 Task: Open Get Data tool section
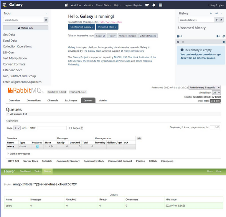click(9, 35)
